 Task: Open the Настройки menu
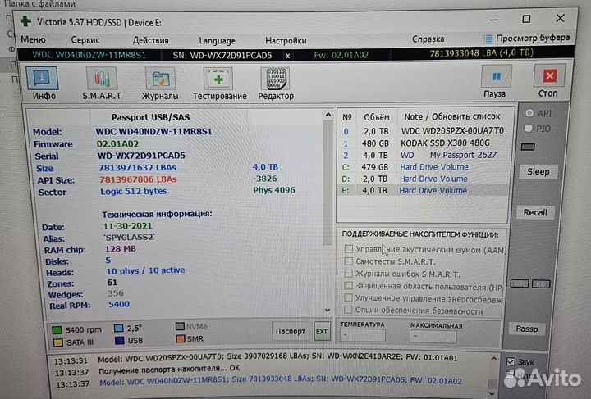(286, 40)
